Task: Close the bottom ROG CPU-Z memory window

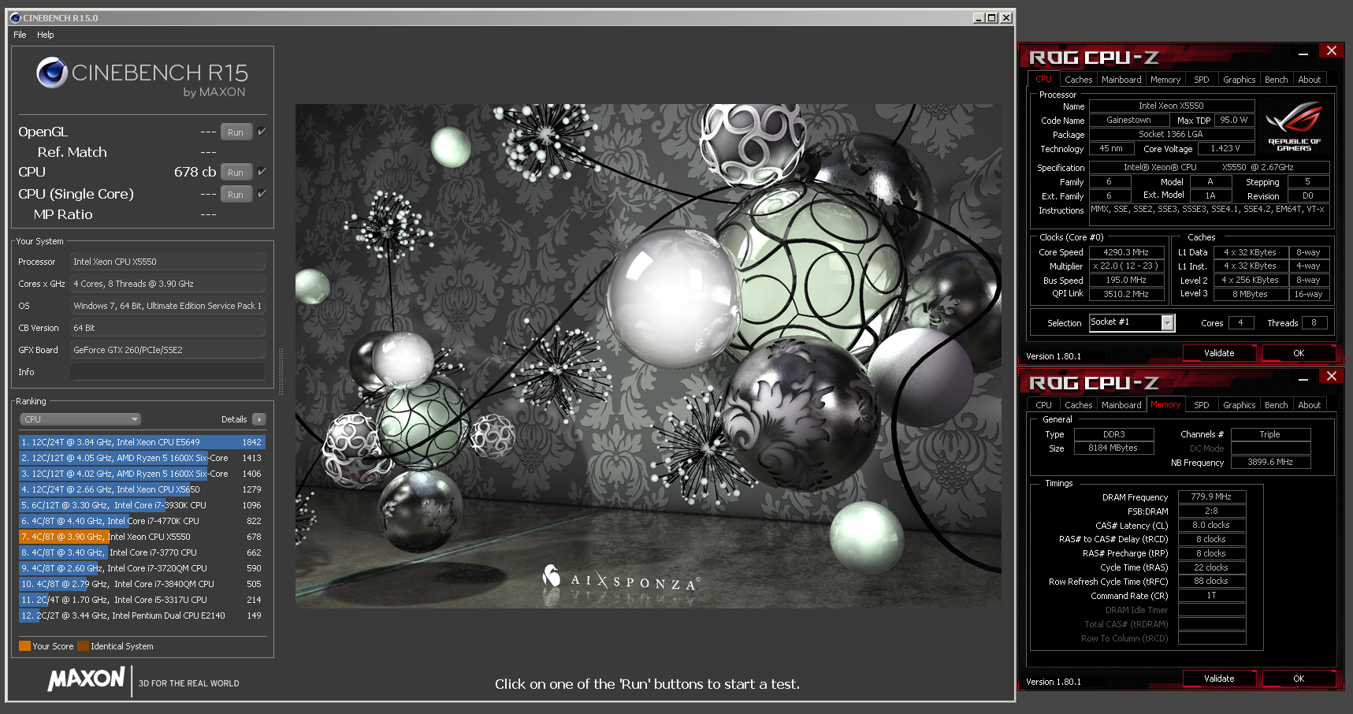Action: click(x=1332, y=376)
